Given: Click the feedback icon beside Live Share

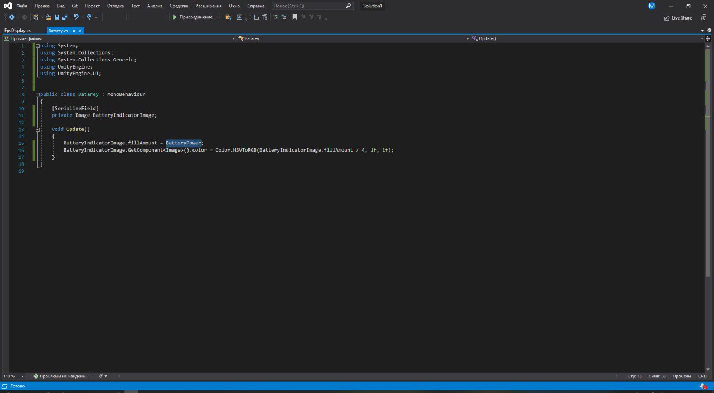Looking at the screenshot, I should click(702, 18).
